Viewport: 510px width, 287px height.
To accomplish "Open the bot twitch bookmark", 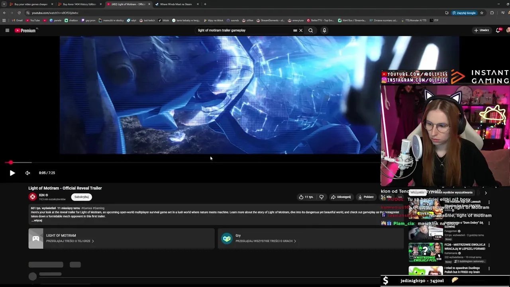I will point(147,20).
